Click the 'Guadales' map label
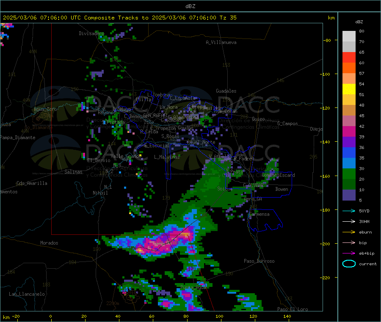 click(x=226, y=91)
